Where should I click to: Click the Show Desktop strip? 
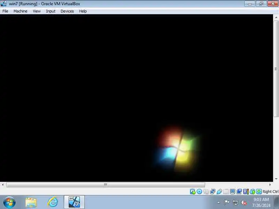(x=277, y=202)
